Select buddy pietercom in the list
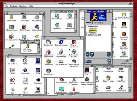Image resolution: width=137 pixels, height=101 pixels. pos(93,29)
